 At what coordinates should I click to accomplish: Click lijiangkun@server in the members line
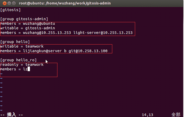(x=43, y=51)
